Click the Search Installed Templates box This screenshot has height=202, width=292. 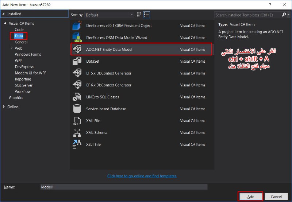(248, 15)
